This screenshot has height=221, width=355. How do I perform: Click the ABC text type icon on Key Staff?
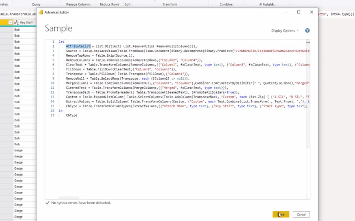pos(16,23)
